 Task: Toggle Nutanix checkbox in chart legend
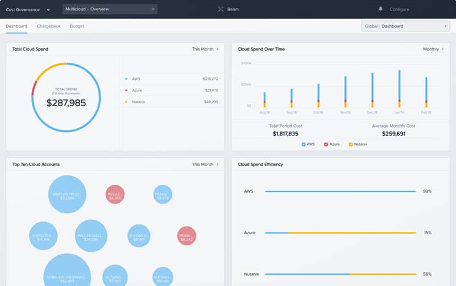(351, 144)
